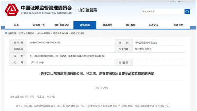Image resolution: width=197 pixels, height=111 pixels.
Task: Click the document name in the 名称 row
Action: [x=67, y=56]
